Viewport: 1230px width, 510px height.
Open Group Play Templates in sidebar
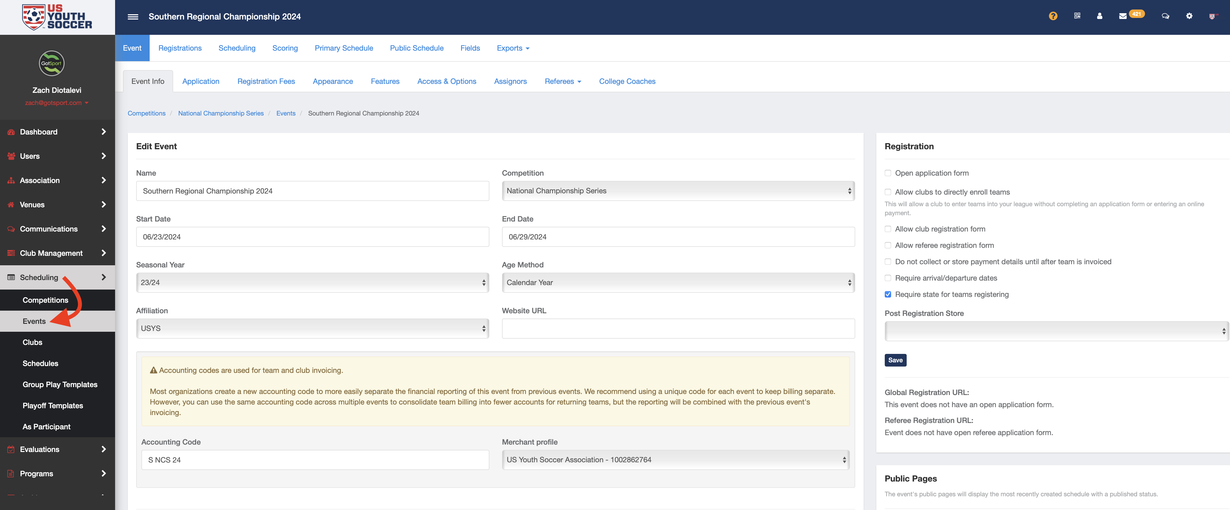tap(60, 384)
